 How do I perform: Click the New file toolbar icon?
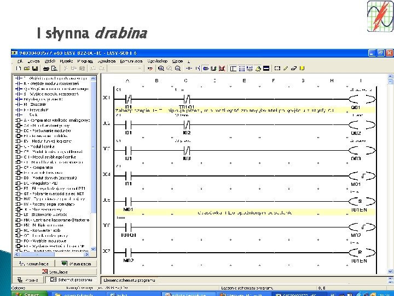pyautogui.click(x=19, y=68)
